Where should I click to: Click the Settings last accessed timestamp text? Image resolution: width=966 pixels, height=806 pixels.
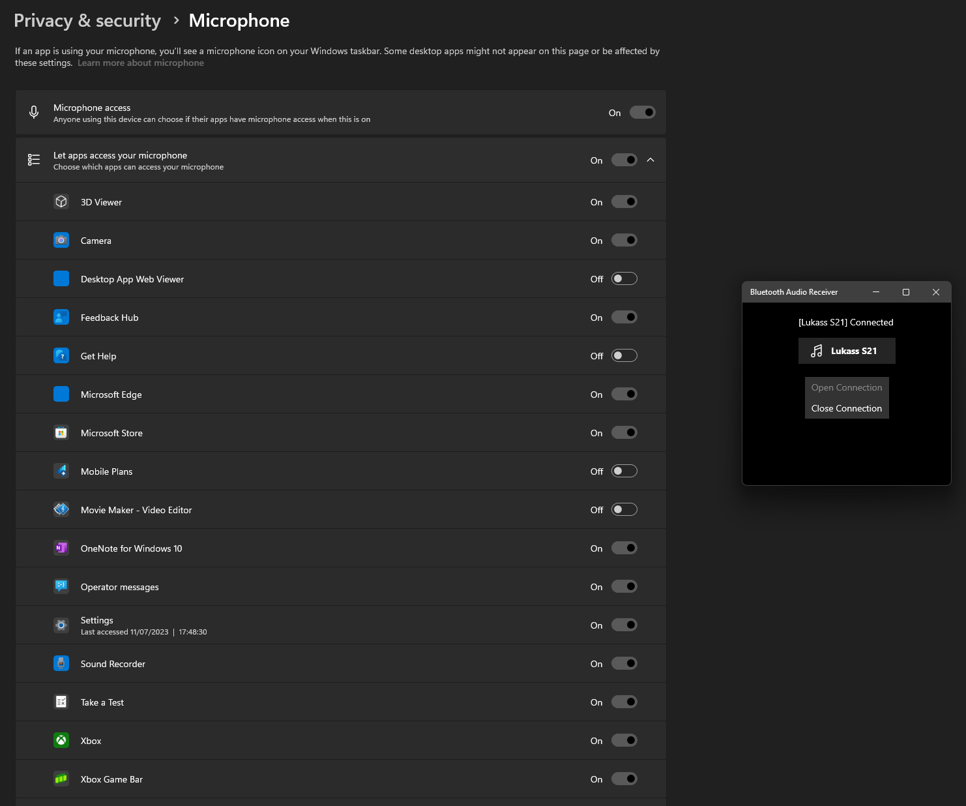144,632
